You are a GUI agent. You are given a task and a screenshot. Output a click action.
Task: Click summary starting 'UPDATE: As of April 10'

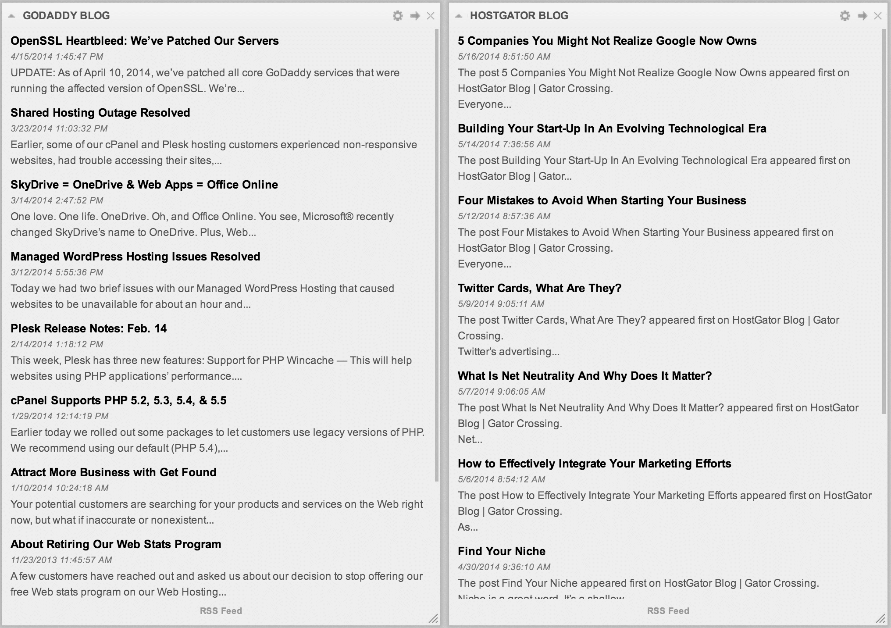(x=205, y=81)
